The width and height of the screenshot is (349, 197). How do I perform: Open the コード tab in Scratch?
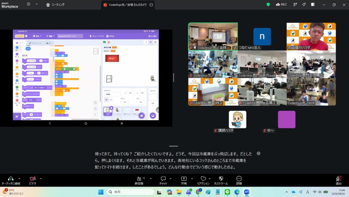(20, 43)
